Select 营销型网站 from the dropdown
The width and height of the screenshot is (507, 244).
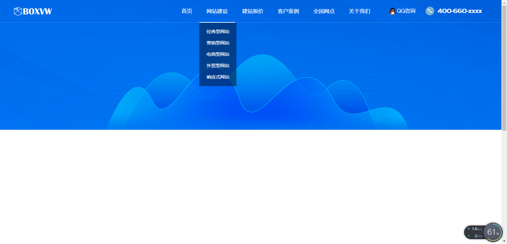[x=218, y=43]
